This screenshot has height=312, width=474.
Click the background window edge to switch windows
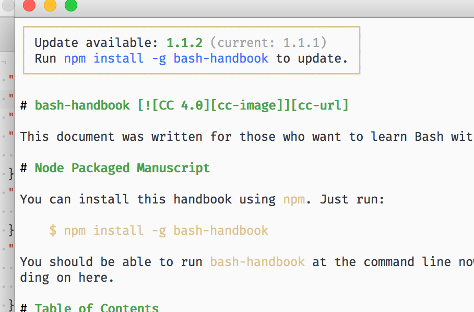[5, 157]
